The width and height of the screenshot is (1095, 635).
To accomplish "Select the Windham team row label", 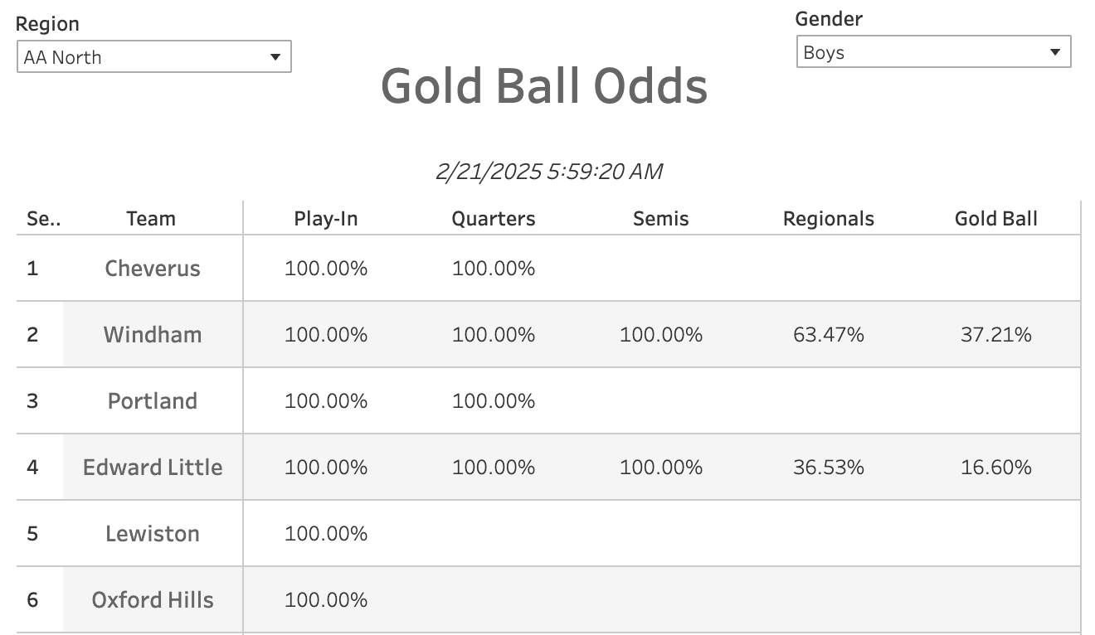I will tap(153, 335).
